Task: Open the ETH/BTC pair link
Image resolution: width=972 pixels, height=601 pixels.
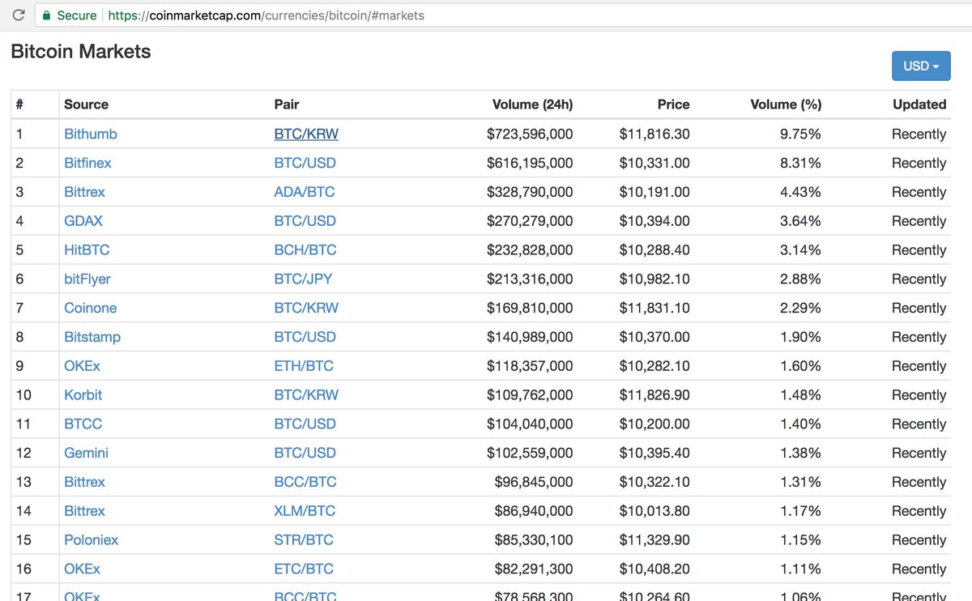Action: click(304, 366)
